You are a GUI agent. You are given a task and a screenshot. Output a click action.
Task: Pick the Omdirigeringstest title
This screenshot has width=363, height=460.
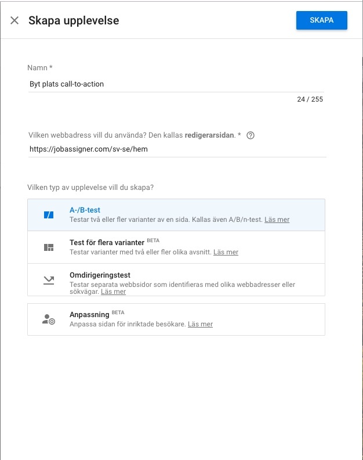(99, 275)
